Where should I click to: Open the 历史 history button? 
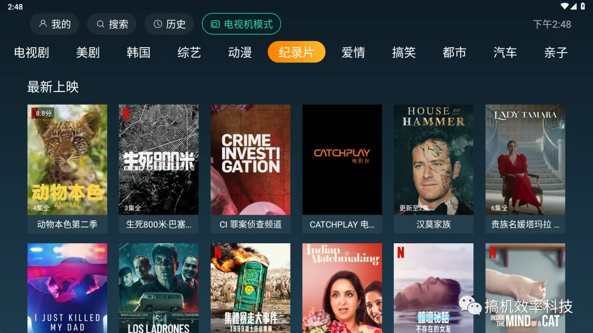click(169, 24)
